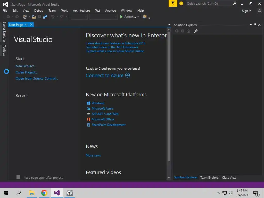This screenshot has height=198, width=264.
Task: Open the File menu
Action: (5, 10)
